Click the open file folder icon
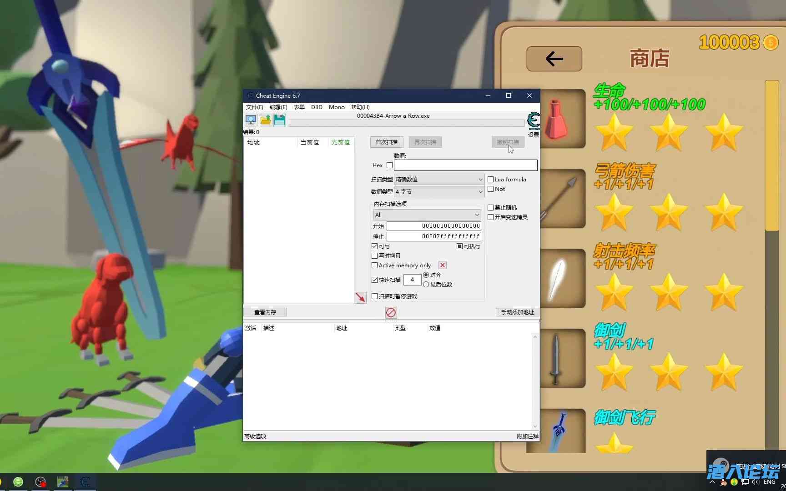 coord(266,120)
